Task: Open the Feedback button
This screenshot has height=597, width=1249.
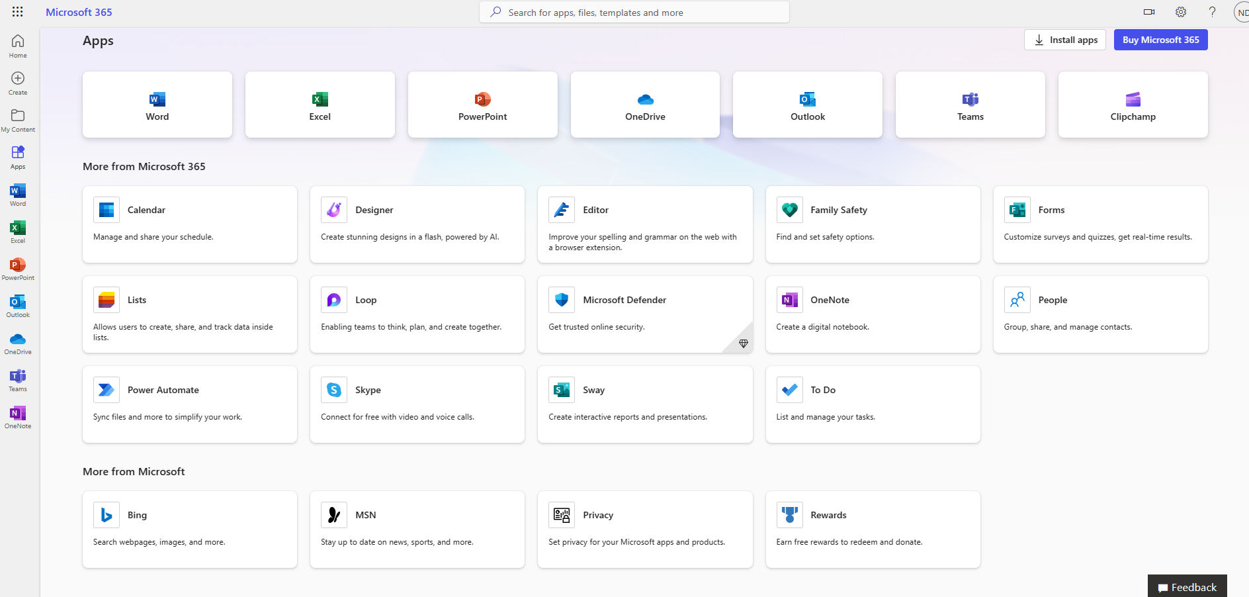Action: coord(1187,586)
